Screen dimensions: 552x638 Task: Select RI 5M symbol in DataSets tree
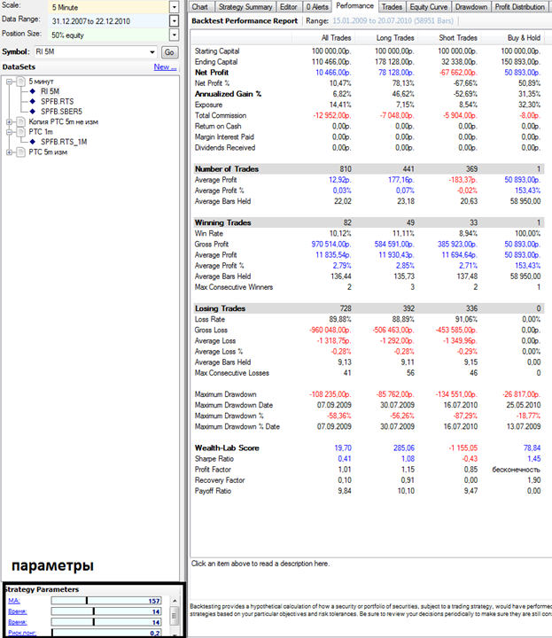coord(50,91)
